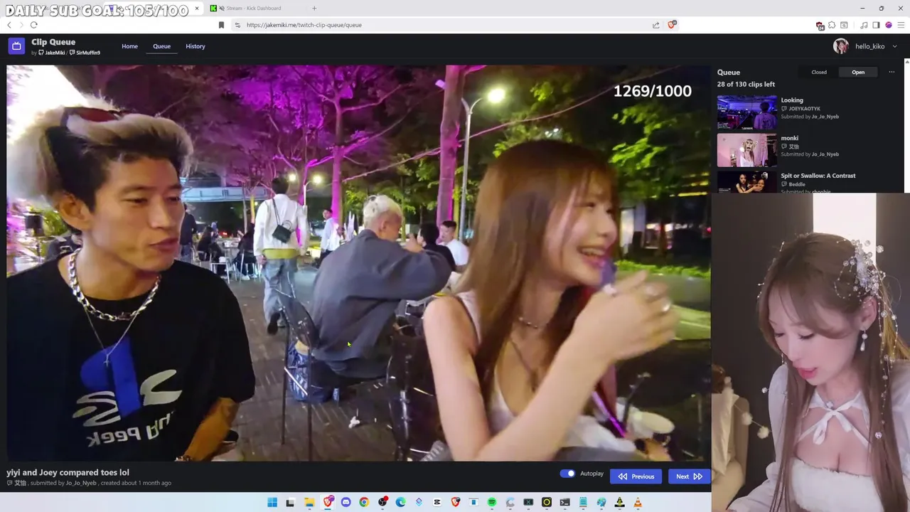
Task: Open Brave Shields icon
Action: 672,25
